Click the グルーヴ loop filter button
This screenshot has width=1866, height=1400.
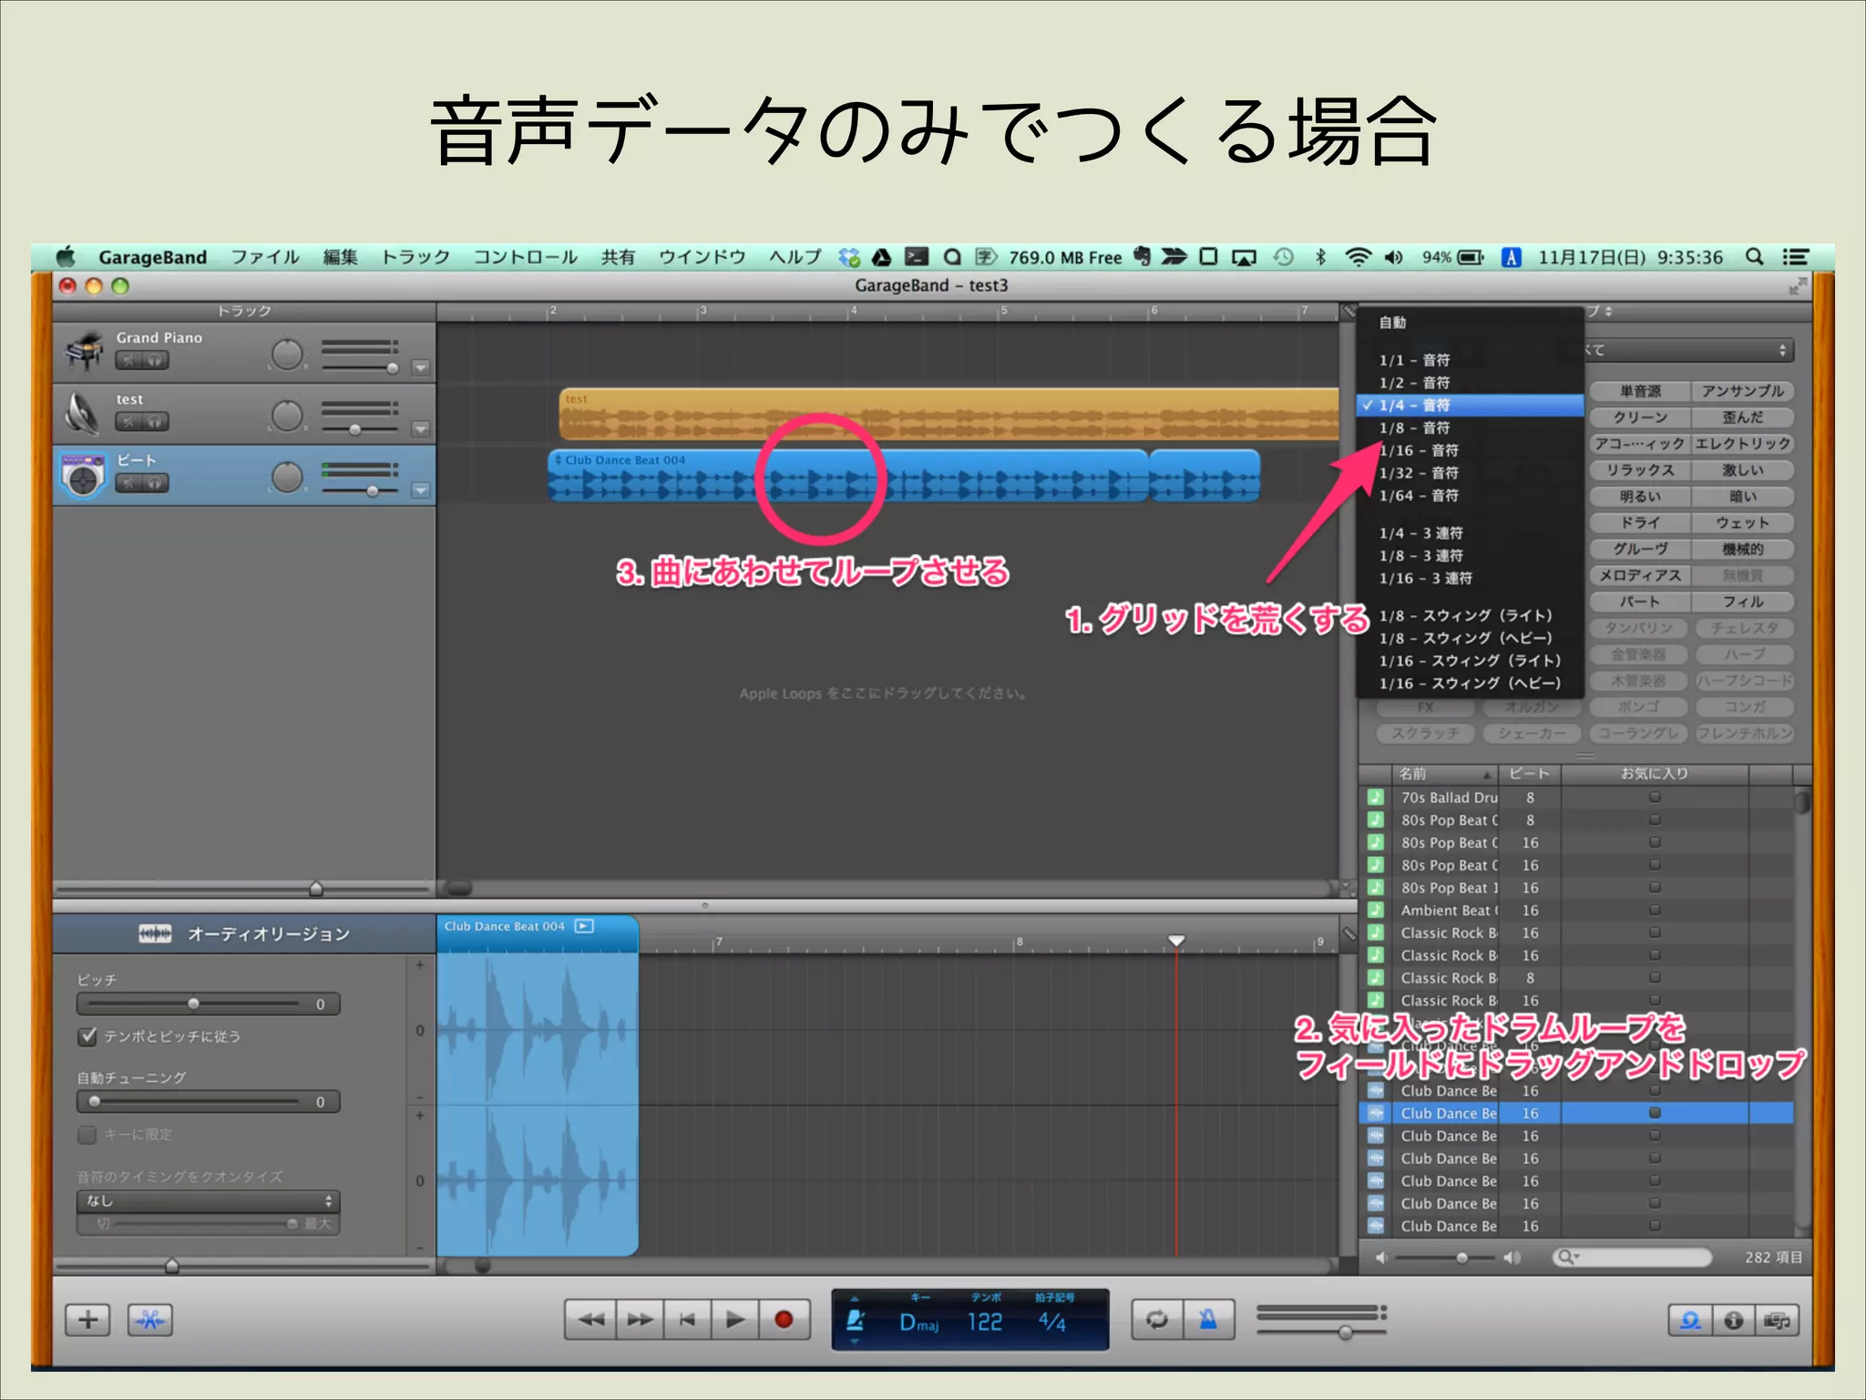(1640, 550)
